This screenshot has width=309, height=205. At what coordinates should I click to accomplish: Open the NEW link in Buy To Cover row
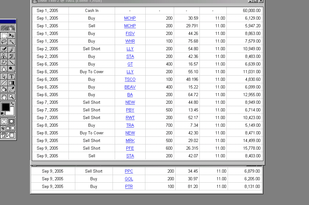pyautogui.click(x=130, y=133)
